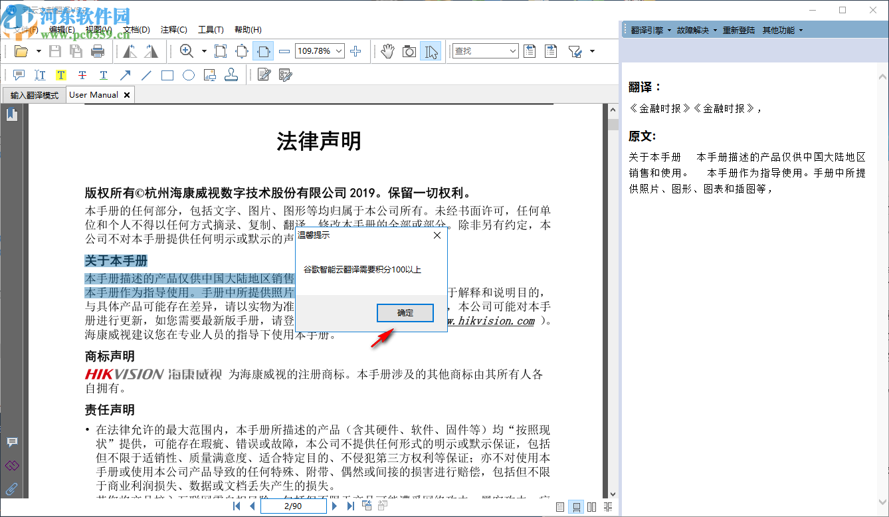Find the next search result
The width and height of the screenshot is (889, 517).
click(x=551, y=51)
